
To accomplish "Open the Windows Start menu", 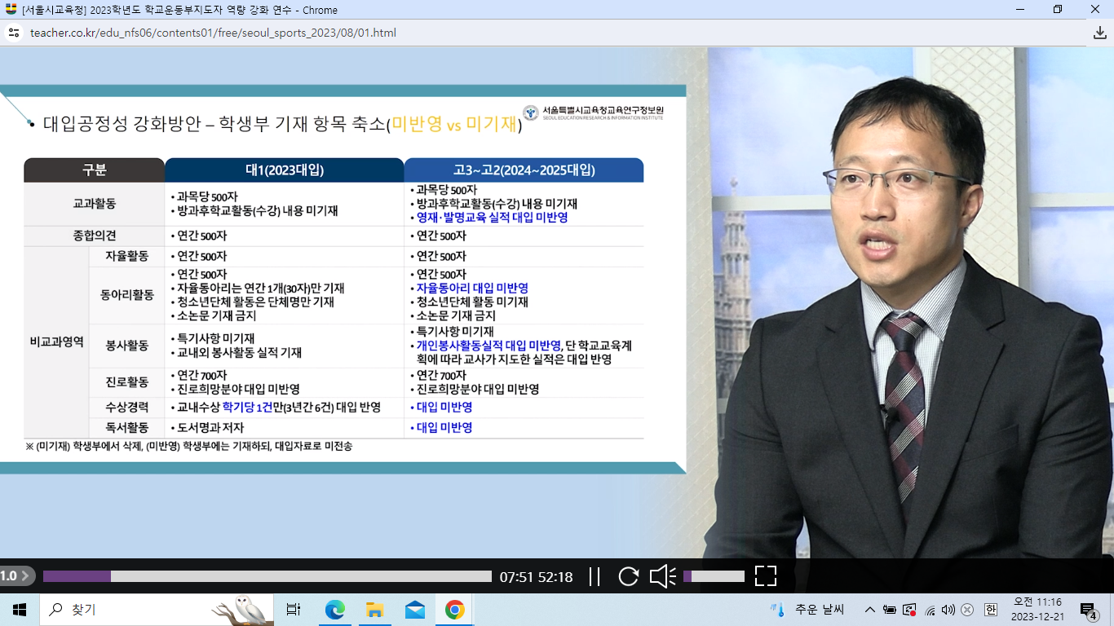I will pos(20,610).
